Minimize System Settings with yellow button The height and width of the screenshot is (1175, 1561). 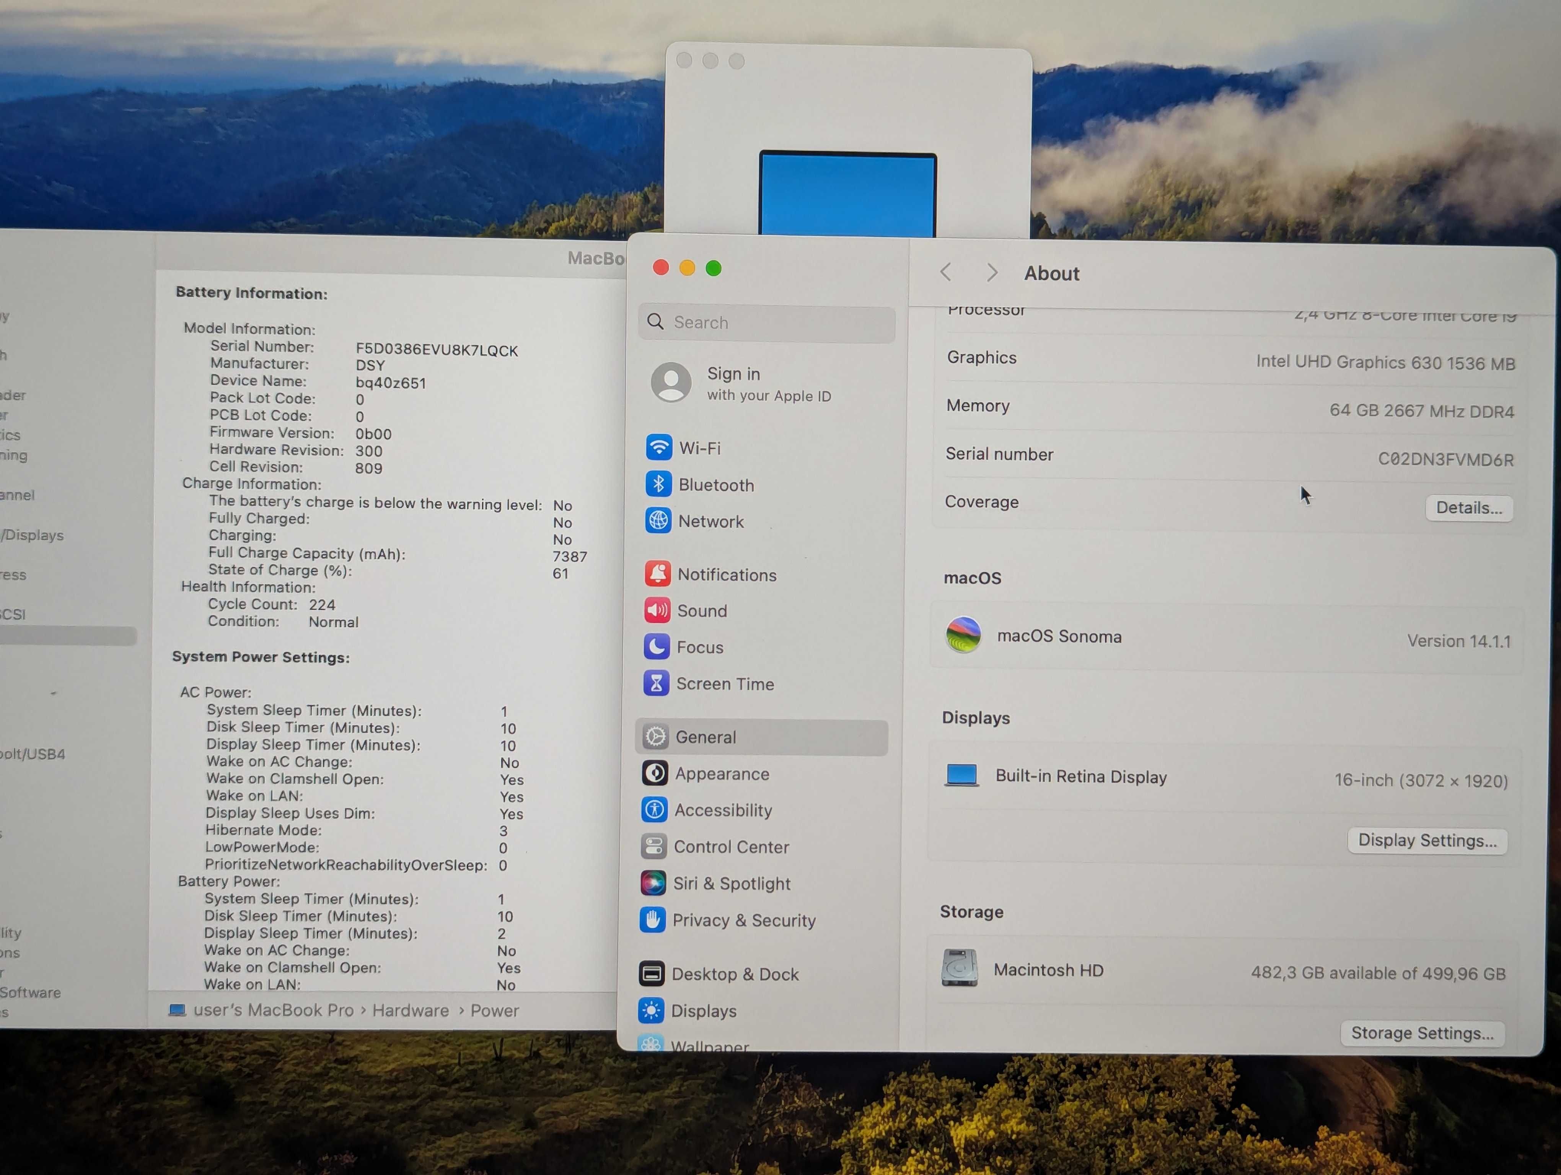tap(687, 267)
